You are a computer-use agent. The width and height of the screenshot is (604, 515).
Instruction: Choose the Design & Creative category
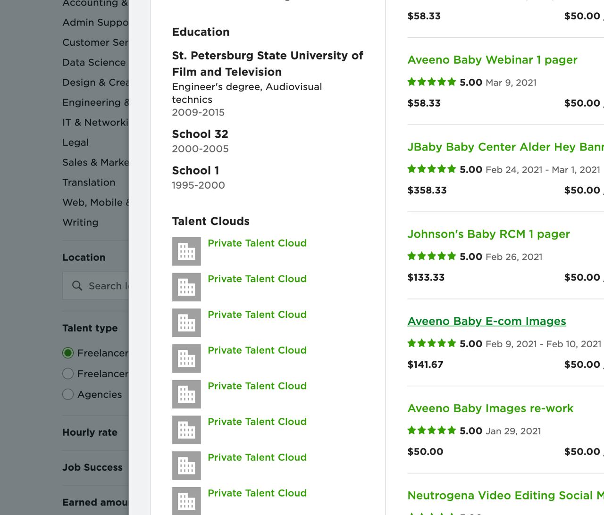[x=95, y=83]
